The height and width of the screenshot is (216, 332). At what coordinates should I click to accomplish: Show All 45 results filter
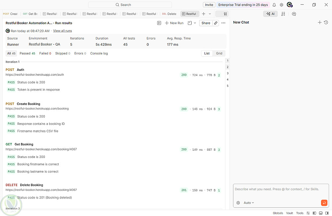pyautogui.click(x=11, y=53)
